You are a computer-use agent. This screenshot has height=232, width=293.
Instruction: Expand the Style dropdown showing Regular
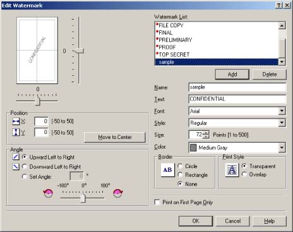282,123
